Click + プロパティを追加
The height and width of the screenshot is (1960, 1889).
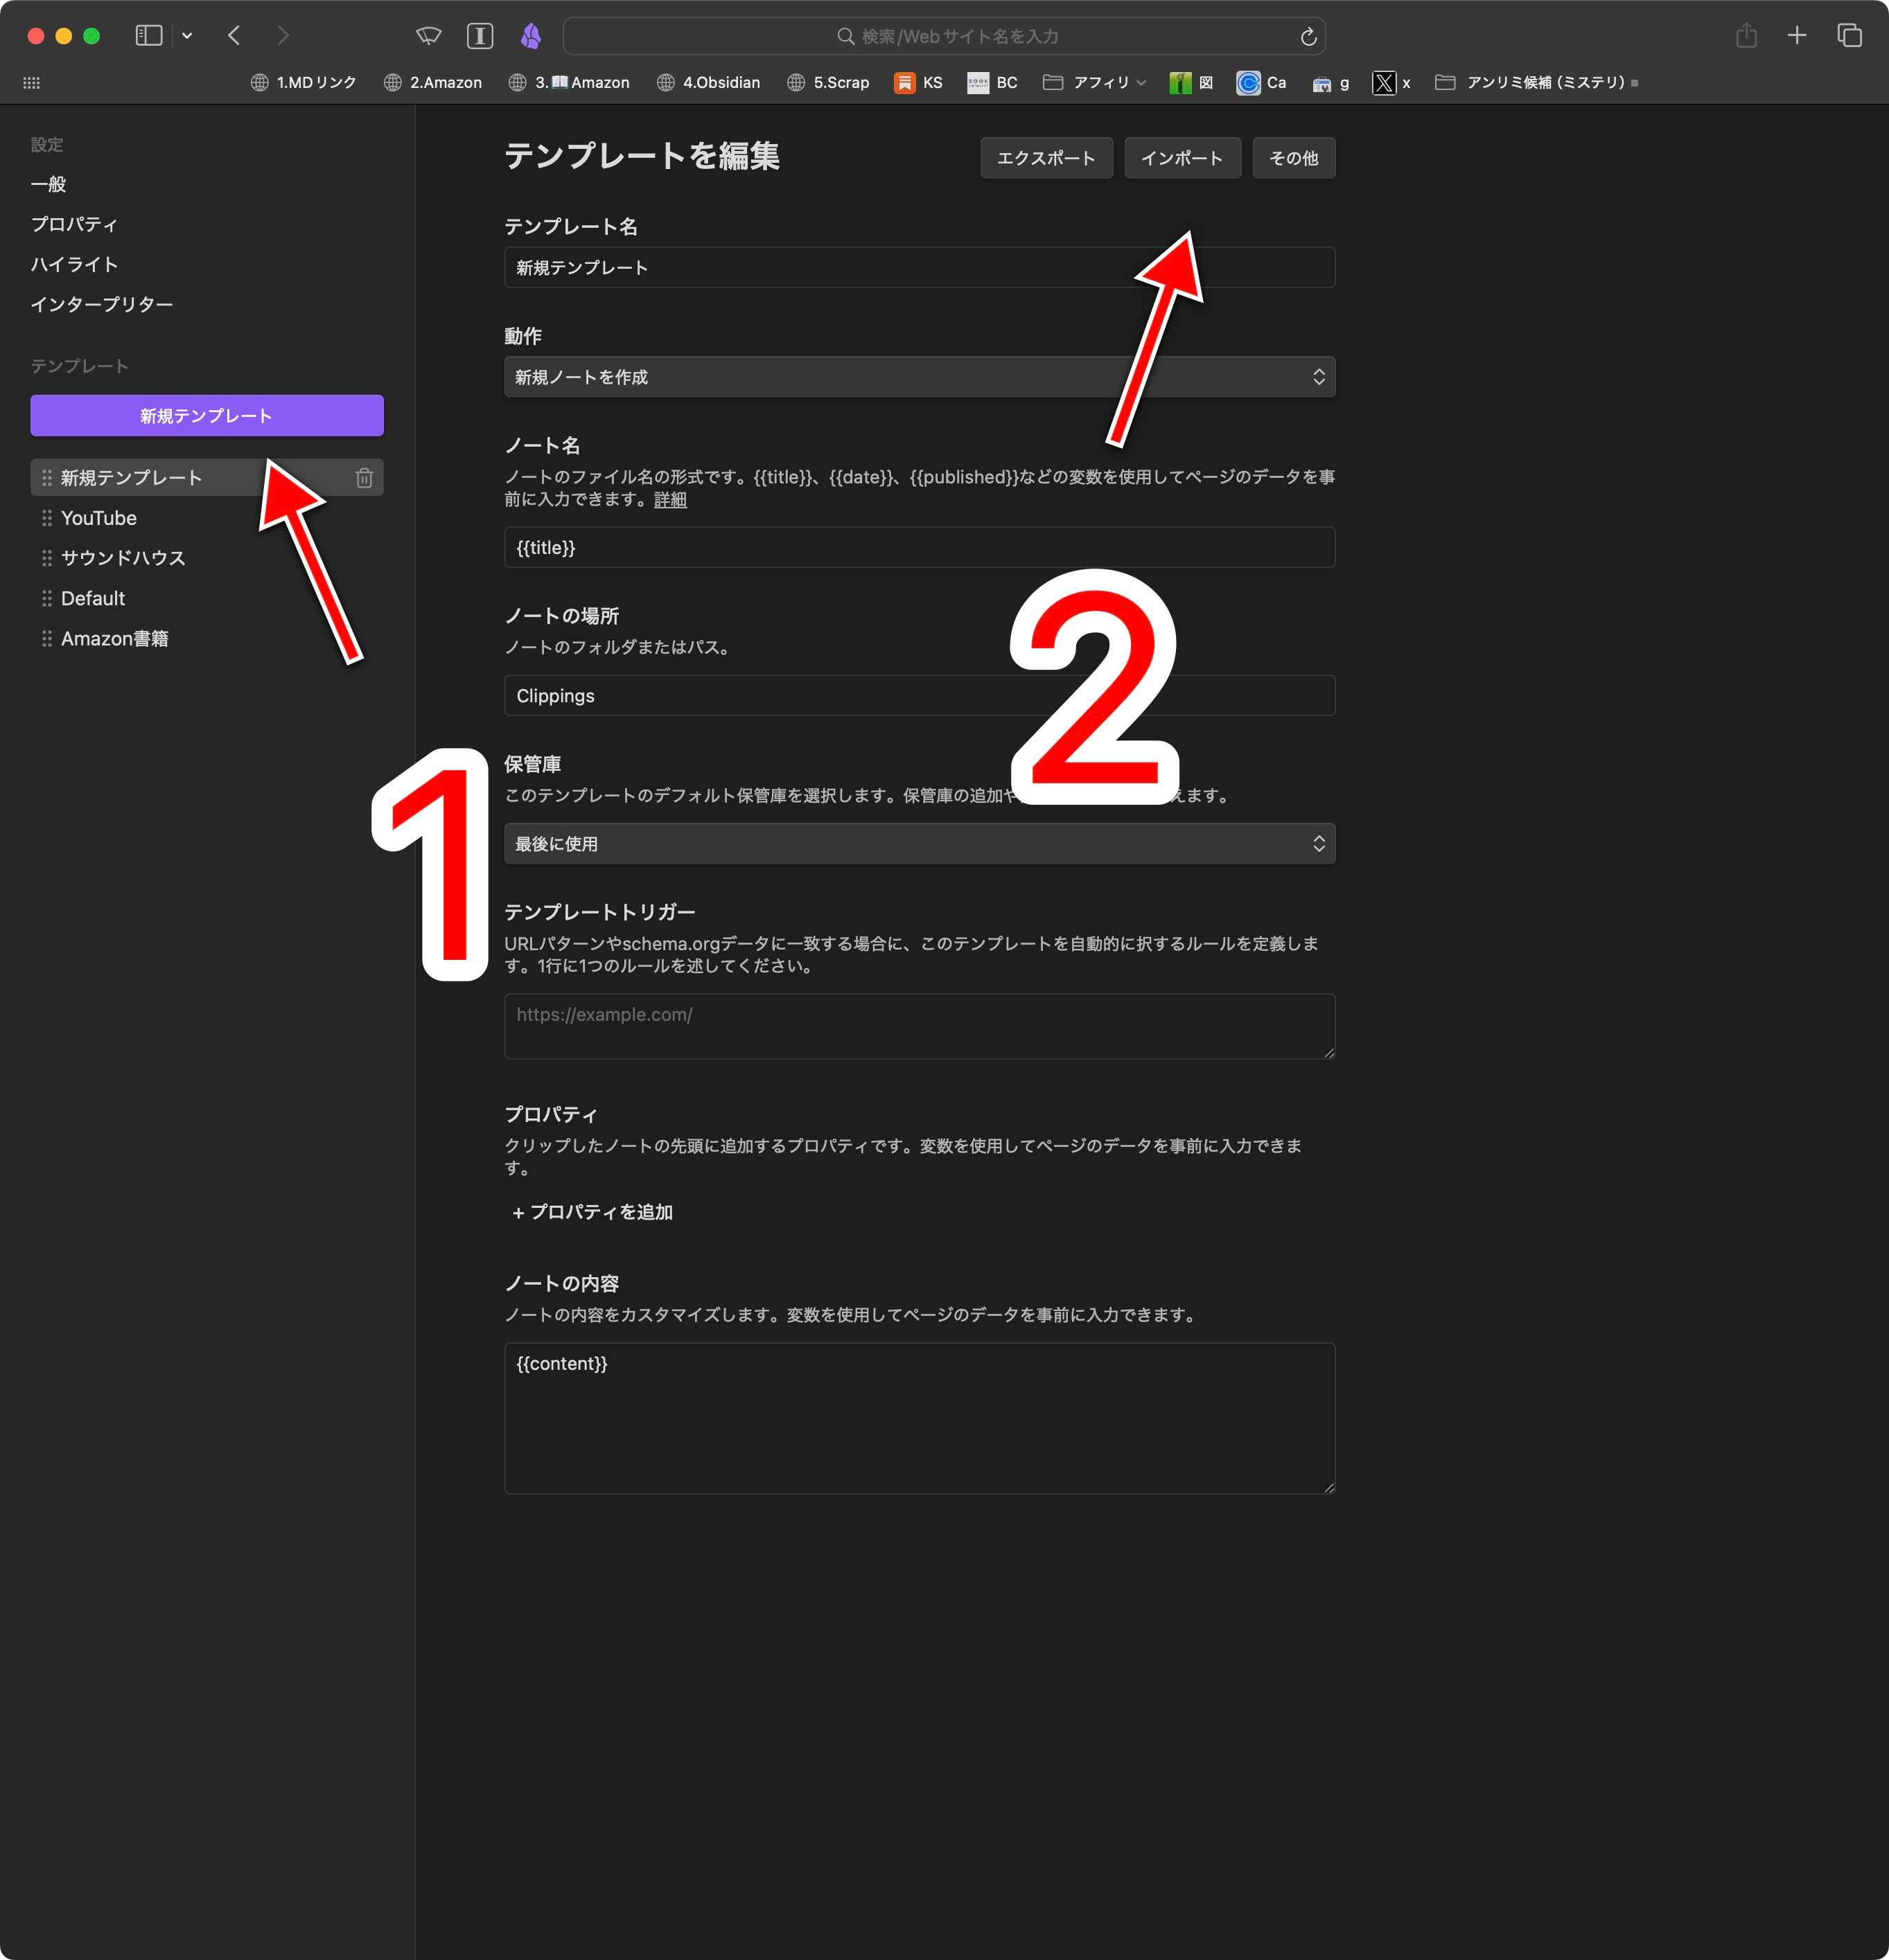[592, 1212]
